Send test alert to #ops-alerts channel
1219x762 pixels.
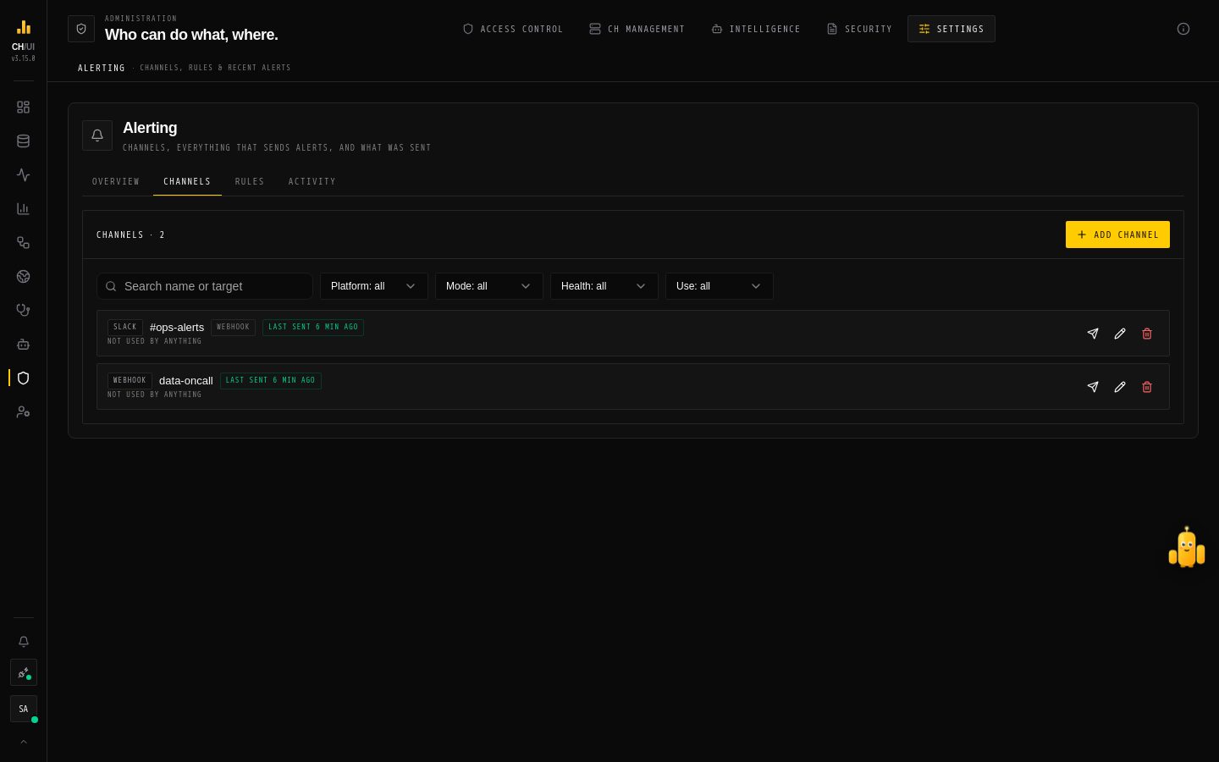tap(1093, 334)
